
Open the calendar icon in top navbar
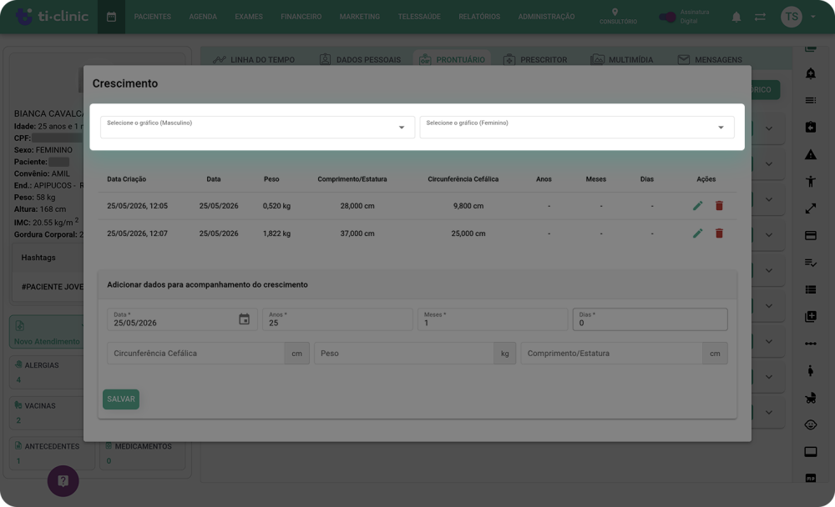click(x=111, y=17)
